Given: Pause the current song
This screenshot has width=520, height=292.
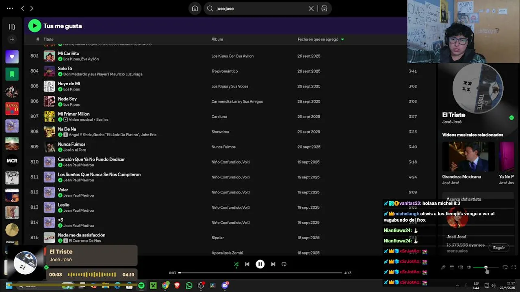Looking at the screenshot, I should (260, 264).
